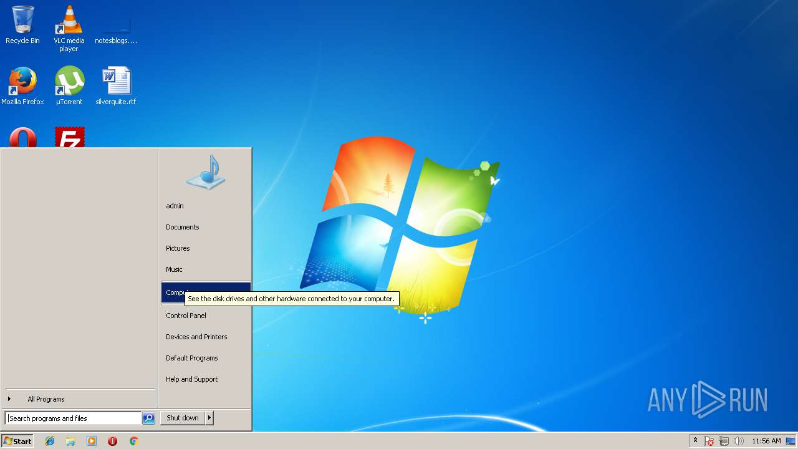Open Pictures from Start menu
Viewport: 798px width, 449px height.
206,248
